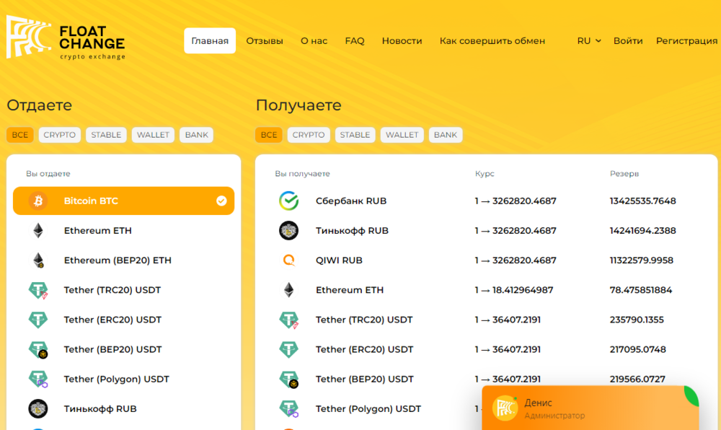Click the Ethereum ETH icon in Отдаете list
Screen dimensions: 721x430
[x=37, y=230]
